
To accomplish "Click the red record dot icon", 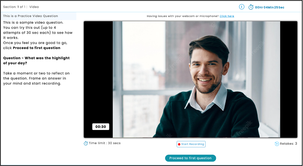I will tap(179, 144).
